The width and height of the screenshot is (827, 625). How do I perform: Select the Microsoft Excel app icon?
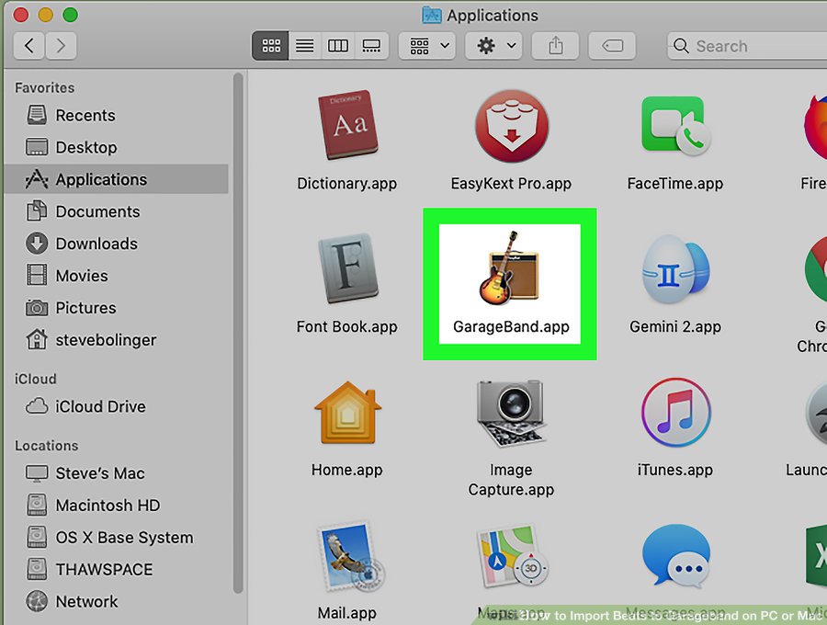pyautogui.click(x=817, y=556)
